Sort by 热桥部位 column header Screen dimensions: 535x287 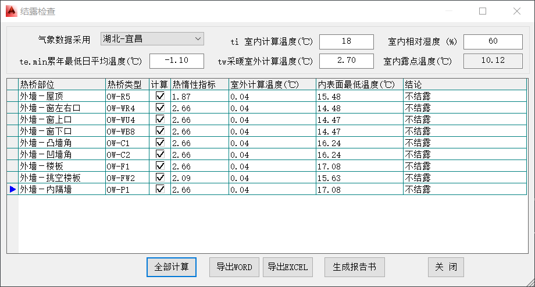(62, 84)
